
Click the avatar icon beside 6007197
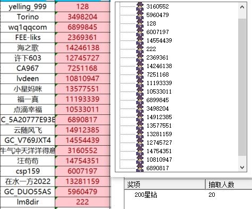140,32
